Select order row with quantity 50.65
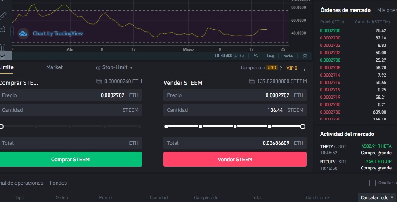 point(353,82)
